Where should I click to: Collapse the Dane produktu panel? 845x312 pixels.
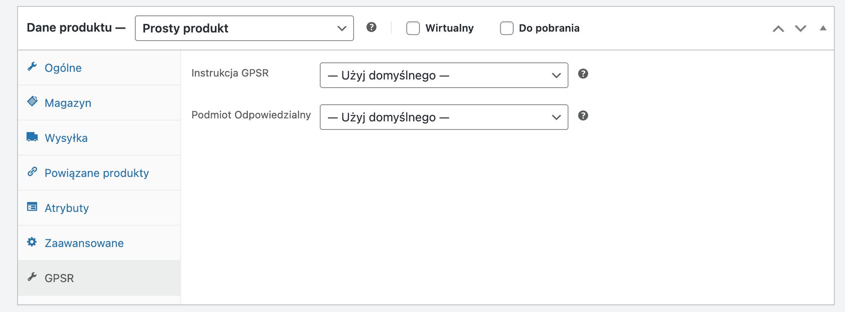(823, 28)
